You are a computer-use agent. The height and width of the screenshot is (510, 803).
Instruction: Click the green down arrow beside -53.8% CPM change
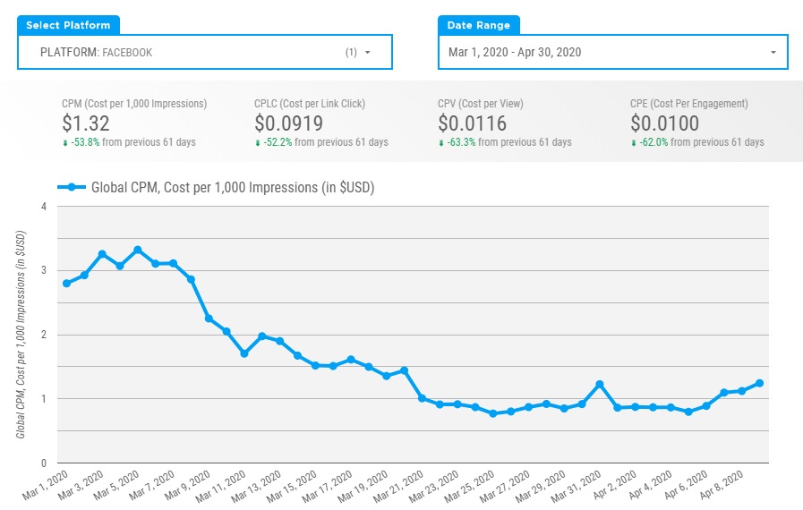coord(64,143)
